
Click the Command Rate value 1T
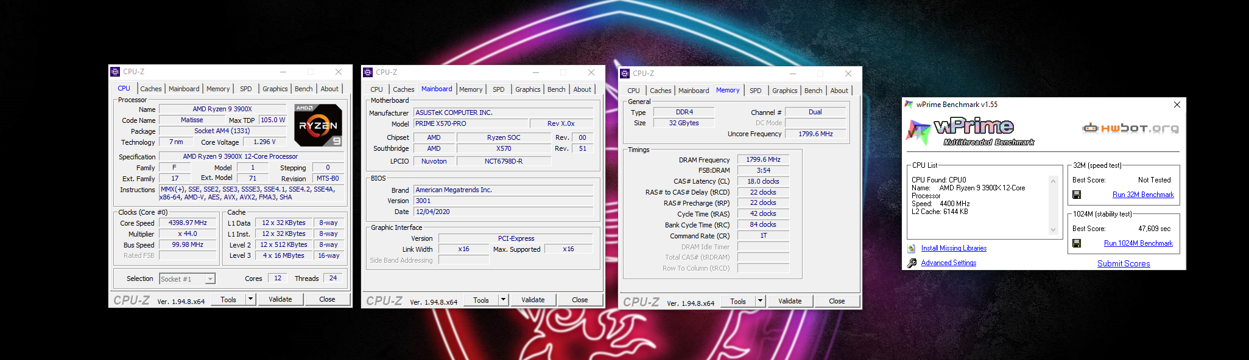click(763, 235)
